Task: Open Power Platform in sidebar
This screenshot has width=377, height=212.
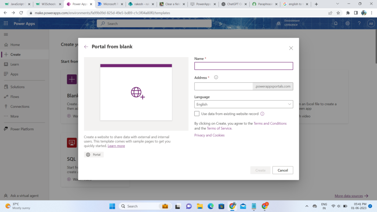Action: [25, 129]
